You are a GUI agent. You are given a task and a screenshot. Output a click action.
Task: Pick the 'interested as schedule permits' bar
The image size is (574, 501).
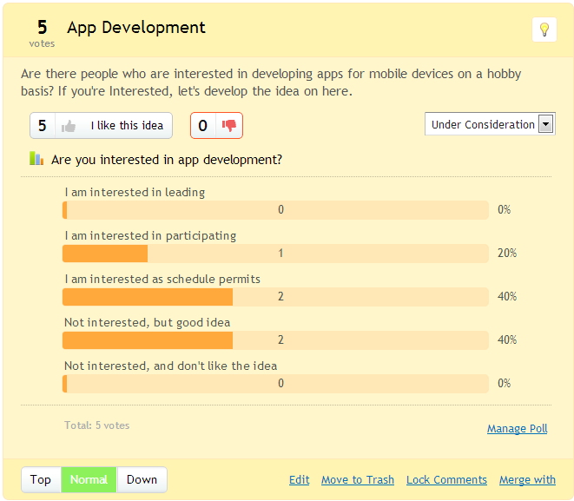(275, 297)
